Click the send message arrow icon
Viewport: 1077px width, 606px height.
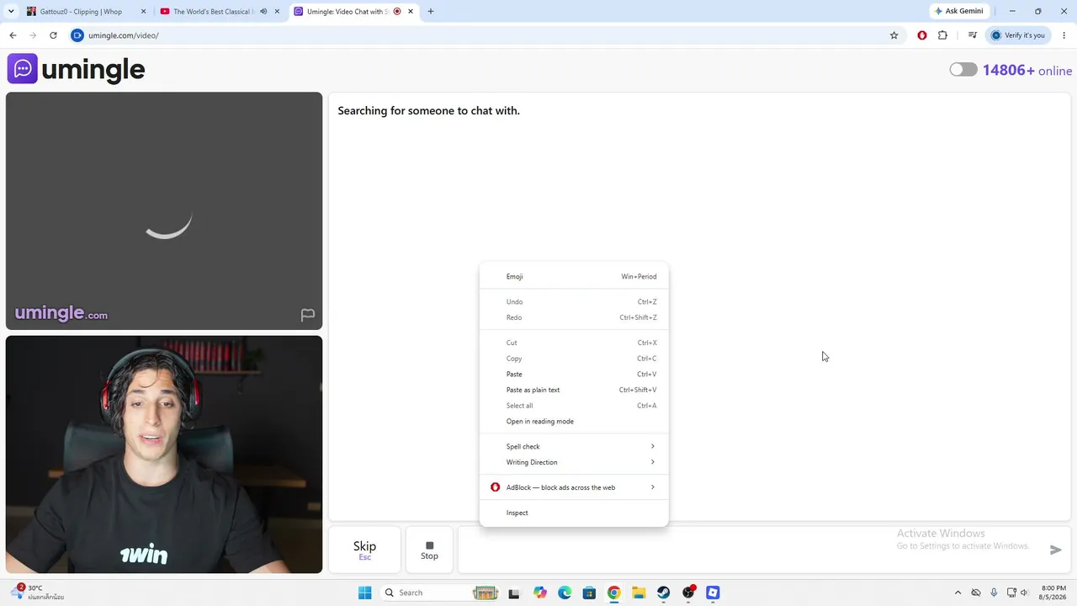1056,550
